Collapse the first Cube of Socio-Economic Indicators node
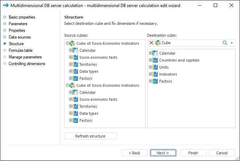The width and height of the screenshot is (240, 161). coord(67,43)
